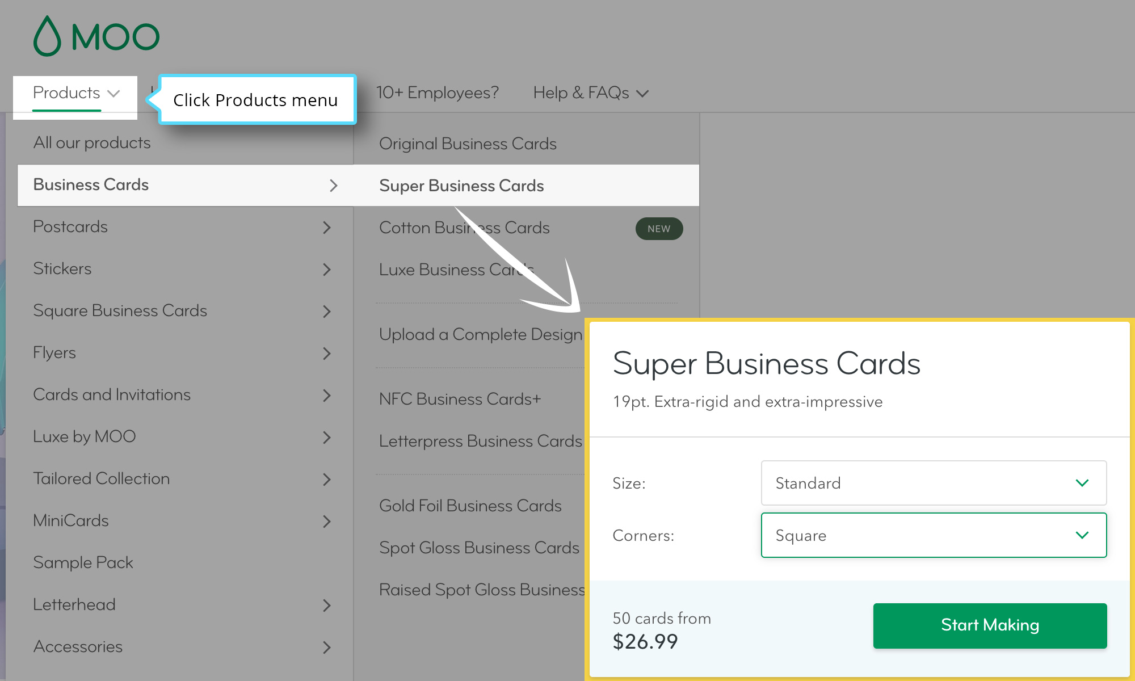
Task: Expand Square Business Cards arrow
Action: point(327,312)
